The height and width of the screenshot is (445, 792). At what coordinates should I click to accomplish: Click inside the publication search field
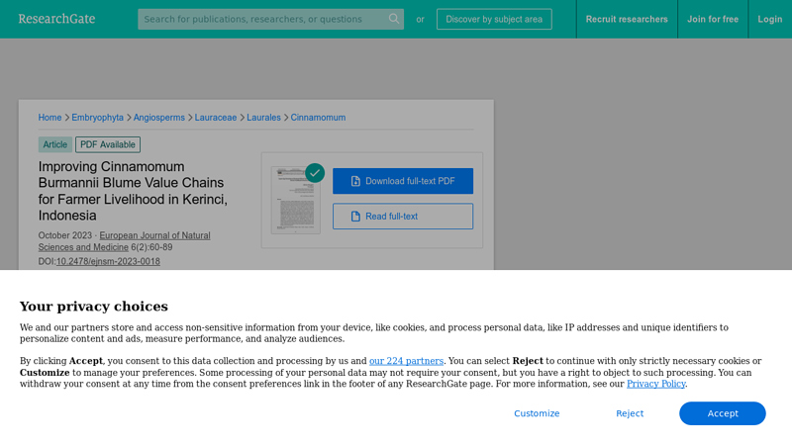[262, 19]
